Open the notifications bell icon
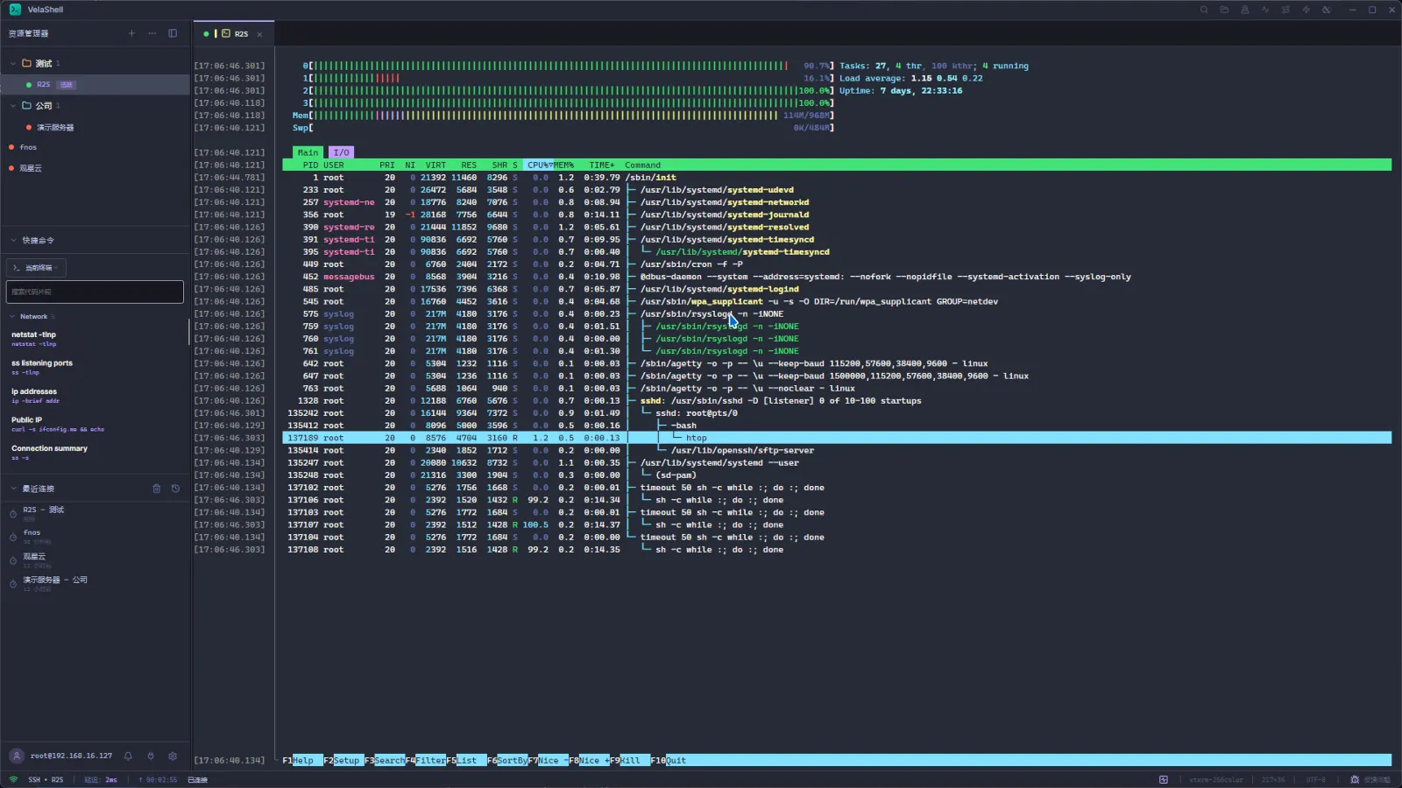The width and height of the screenshot is (1402, 788). click(x=128, y=756)
